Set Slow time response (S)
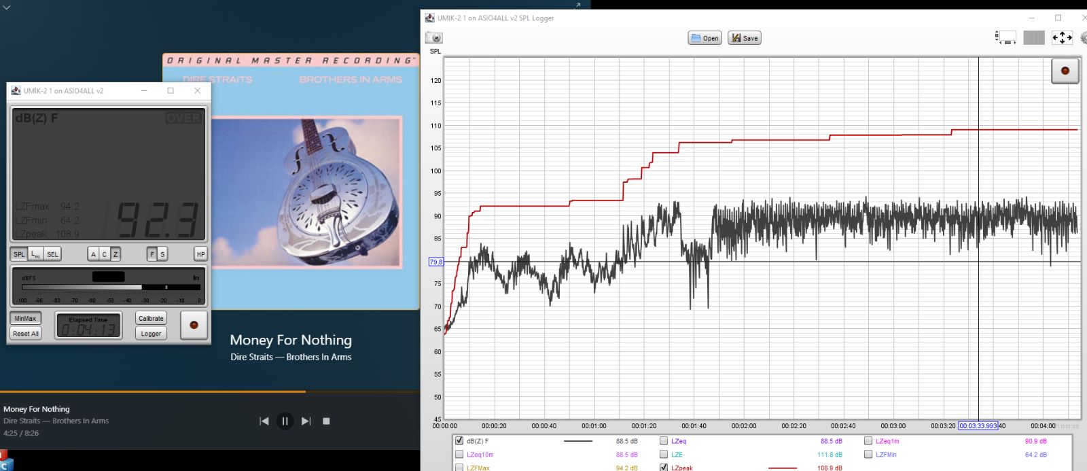1087x471 pixels. point(162,254)
